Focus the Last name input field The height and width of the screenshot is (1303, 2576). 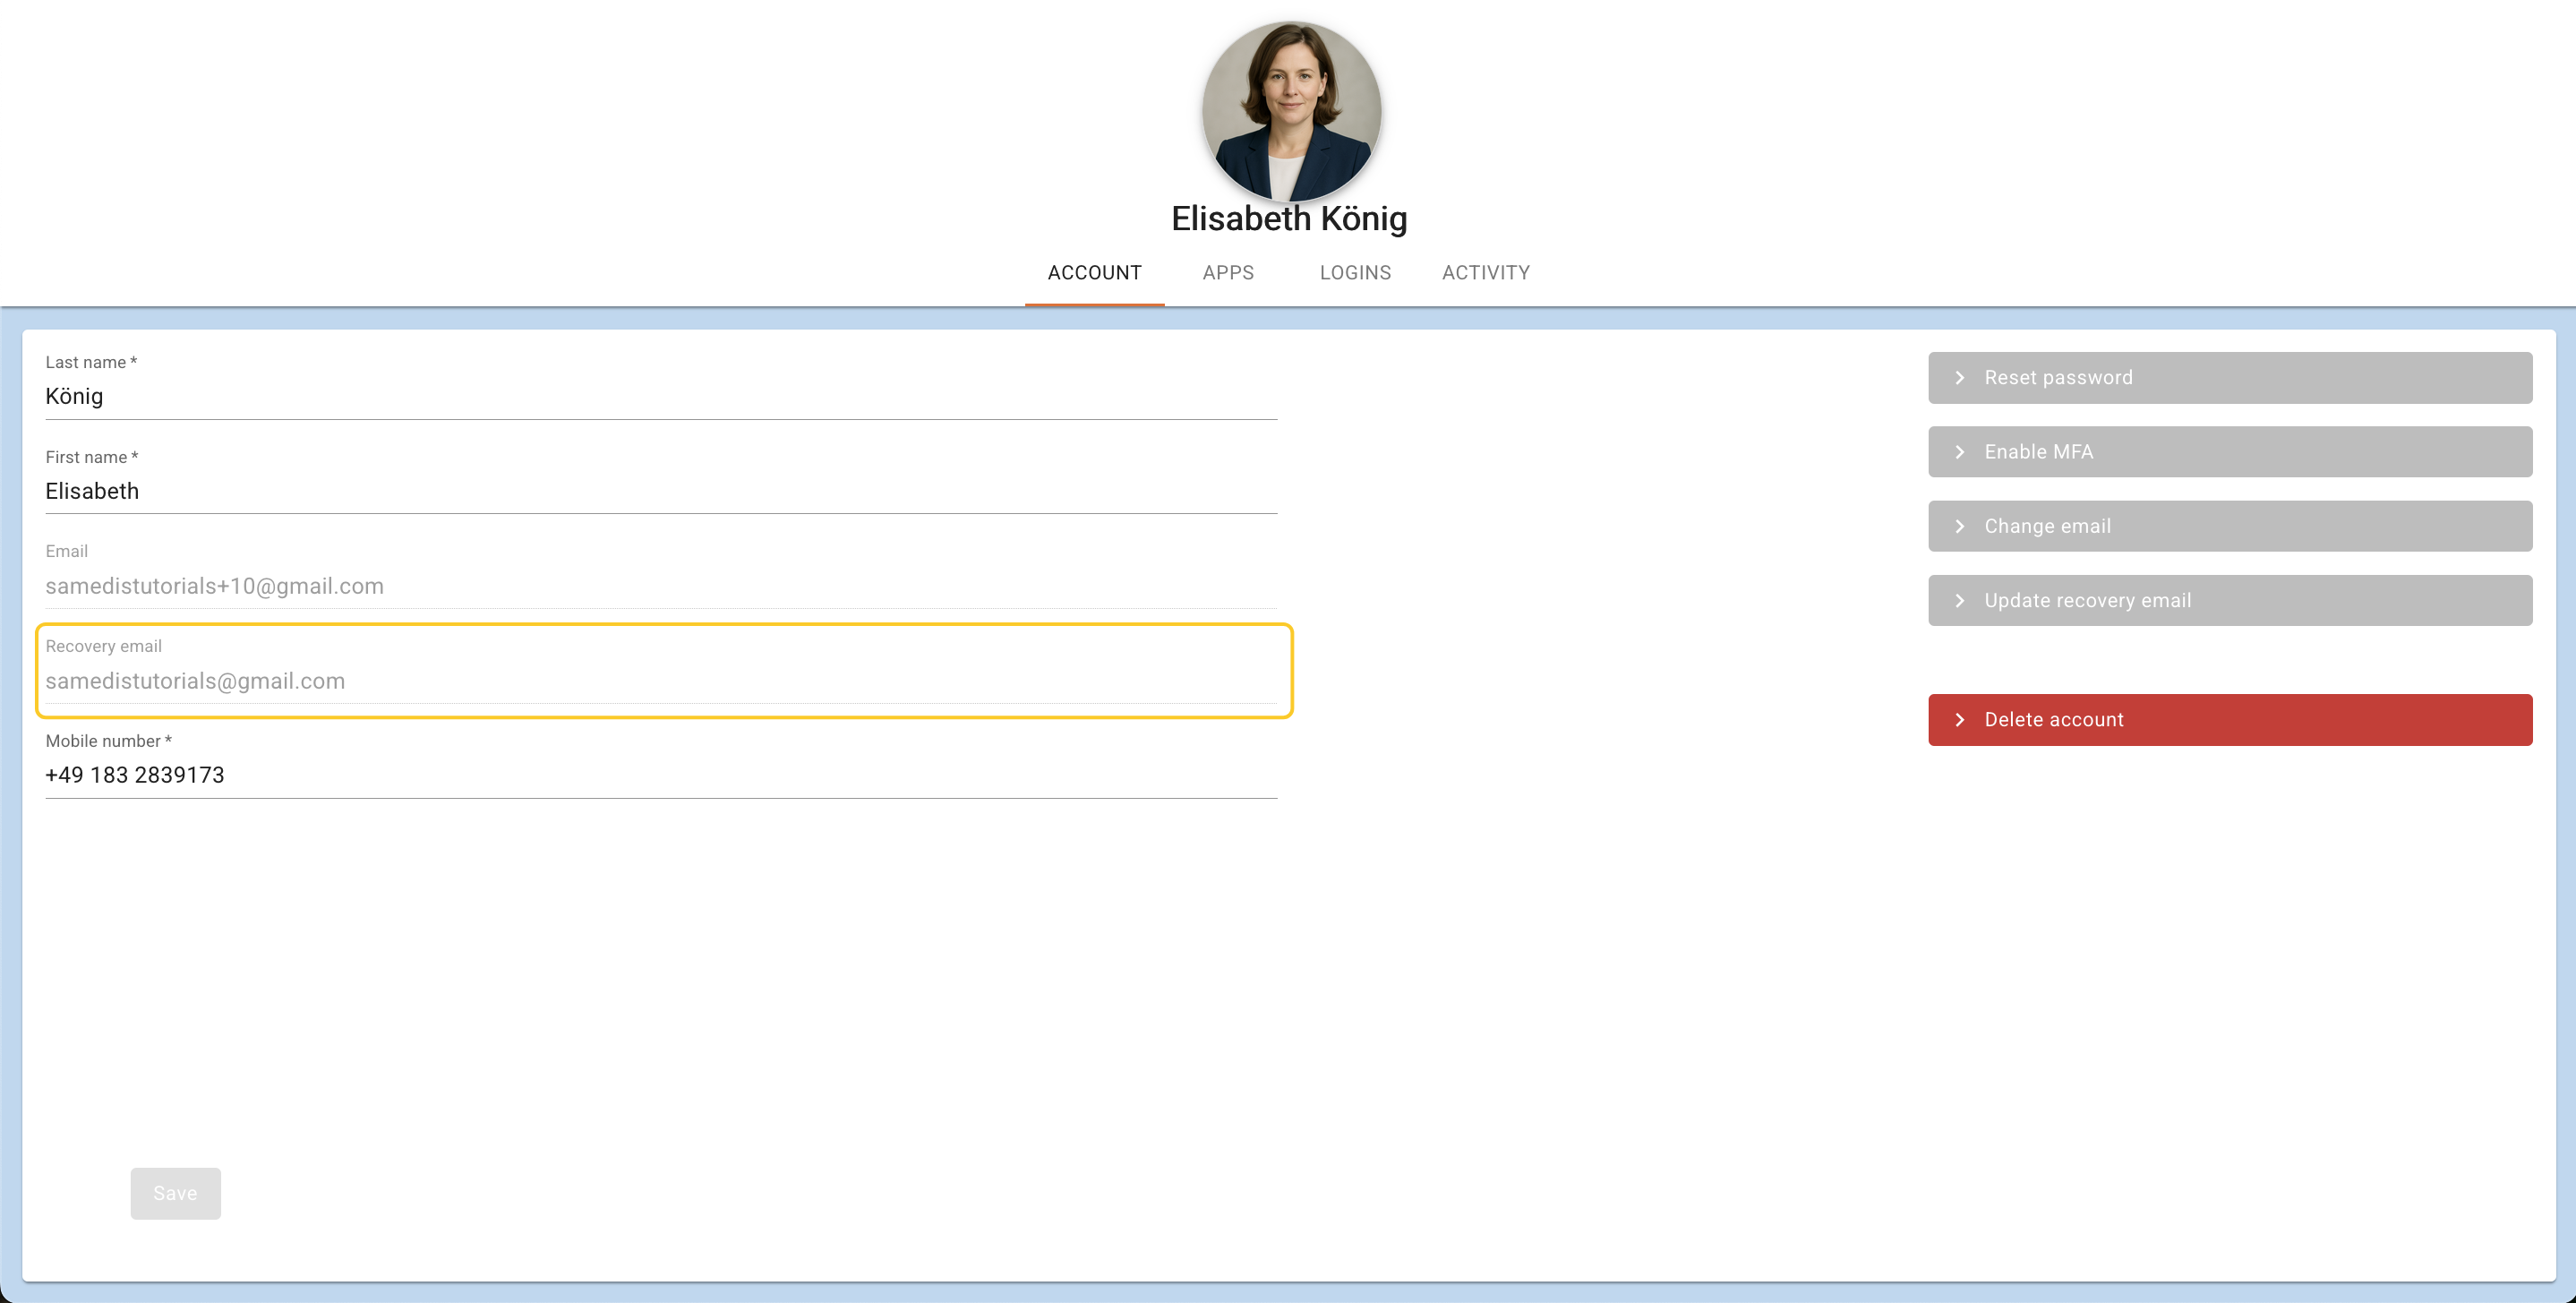(660, 397)
